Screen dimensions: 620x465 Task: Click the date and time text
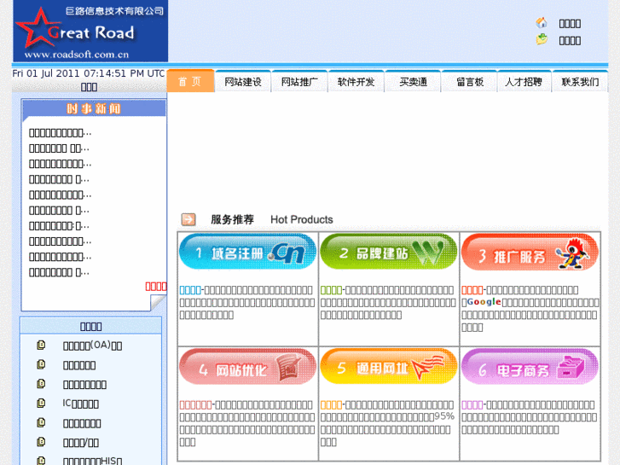pyautogui.click(x=89, y=73)
